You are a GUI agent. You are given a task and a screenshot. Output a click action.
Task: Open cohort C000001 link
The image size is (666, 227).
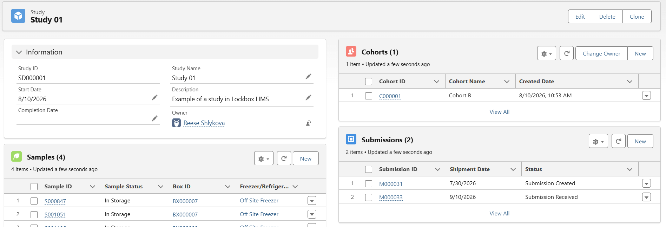[390, 96]
